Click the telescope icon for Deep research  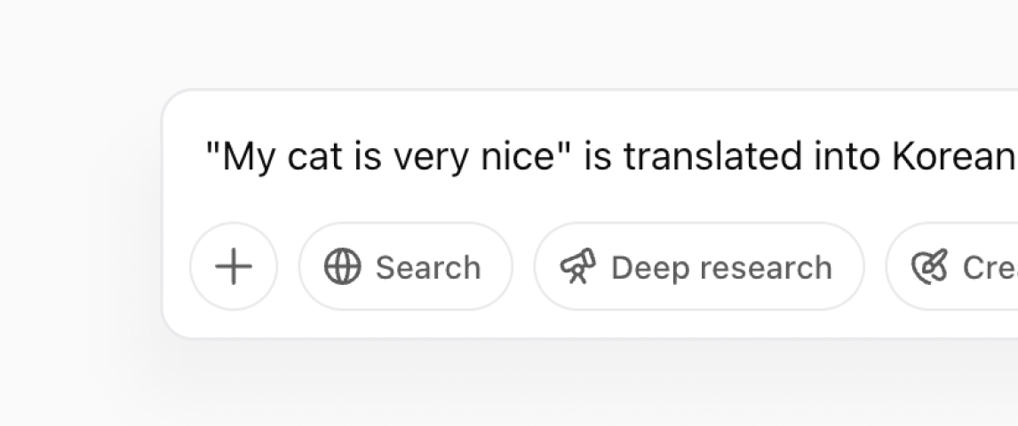point(577,266)
